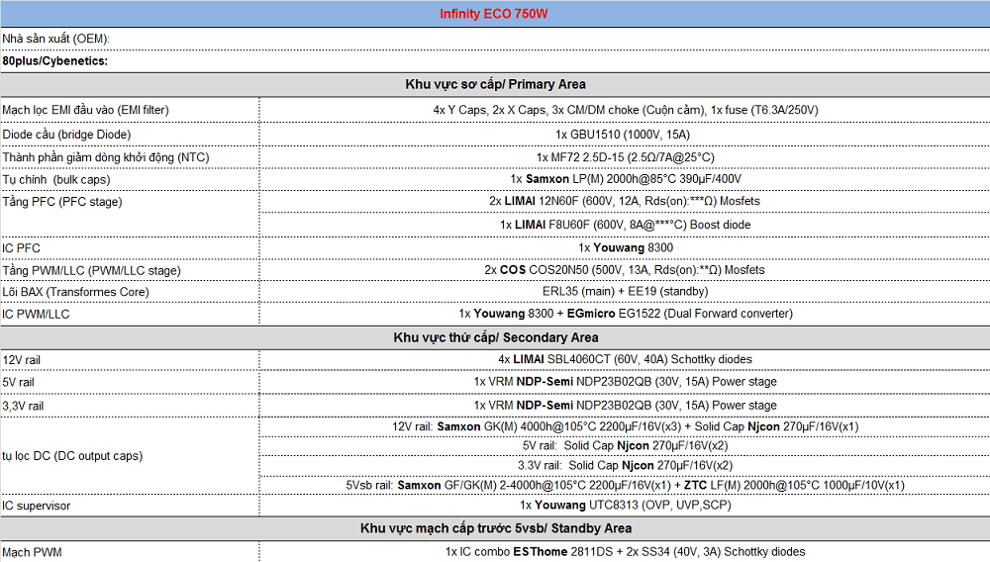Click the 'Infinity ECO 750W' title
Screen dimensions: 990x562
click(x=494, y=14)
